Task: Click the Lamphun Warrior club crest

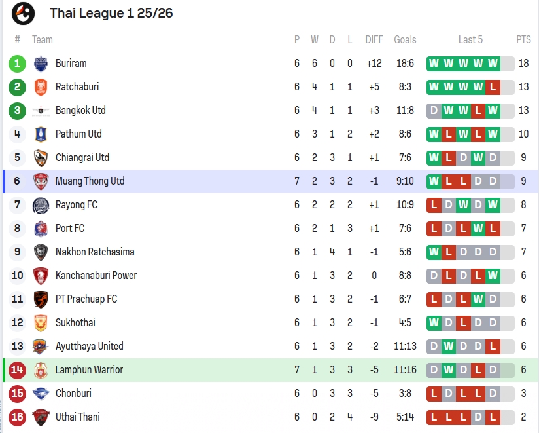Action: point(41,370)
